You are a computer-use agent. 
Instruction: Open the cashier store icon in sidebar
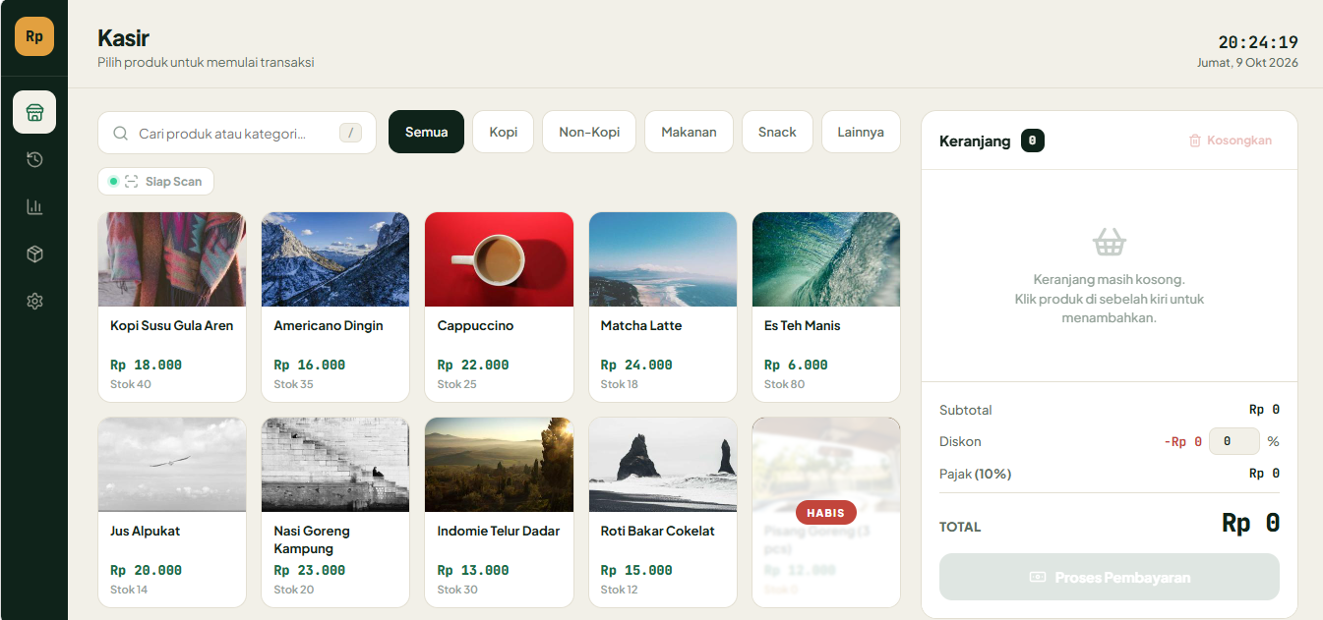(x=34, y=112)
